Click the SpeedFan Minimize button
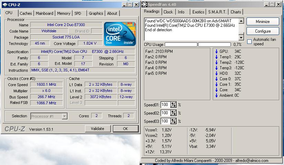The height and width of the screenshot is (165, 284). [x=263, y=22]
